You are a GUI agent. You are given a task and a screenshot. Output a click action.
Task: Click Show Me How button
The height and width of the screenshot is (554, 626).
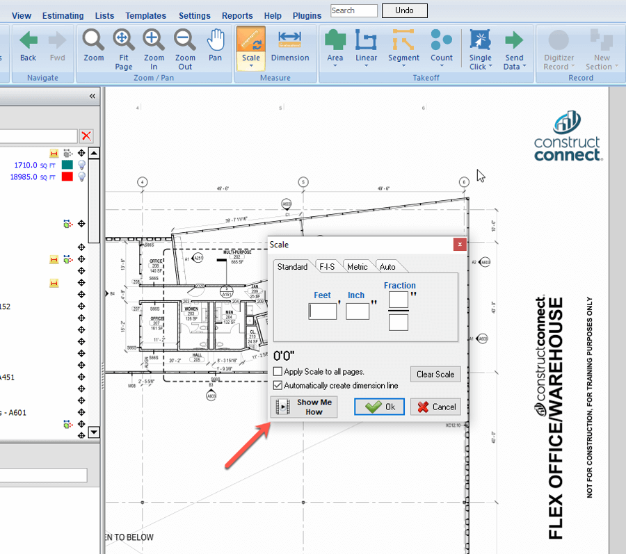pos(304,407)
